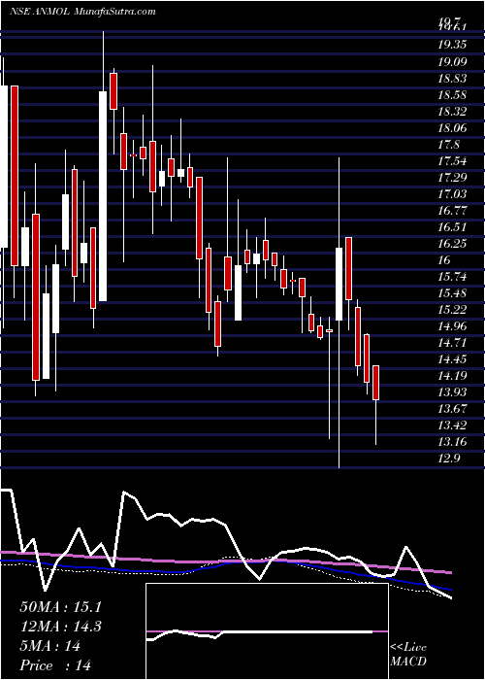Select the 19.09 price axis label

click(453, 62)
